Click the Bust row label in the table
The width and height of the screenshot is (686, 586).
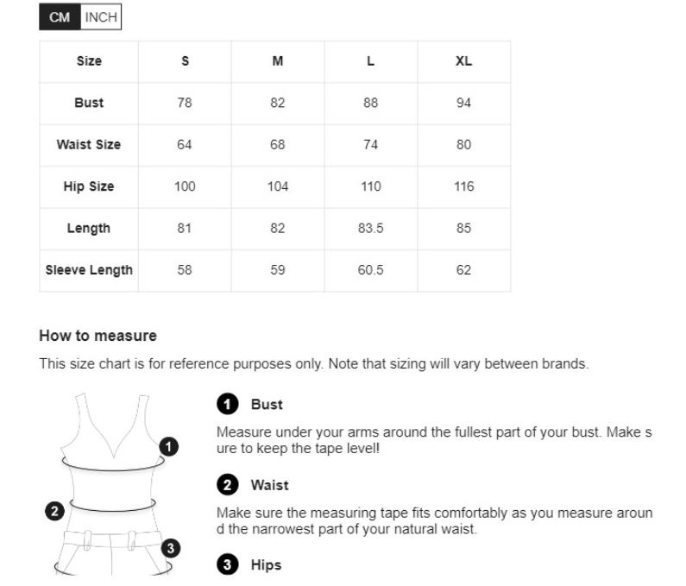pyautogui.click(x=89, y=103)
